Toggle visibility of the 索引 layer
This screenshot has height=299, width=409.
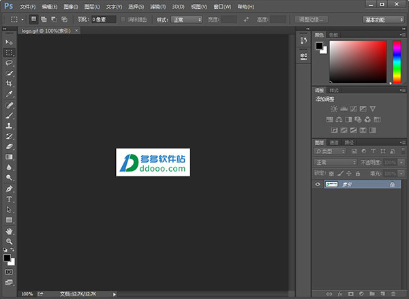point(318,185)
